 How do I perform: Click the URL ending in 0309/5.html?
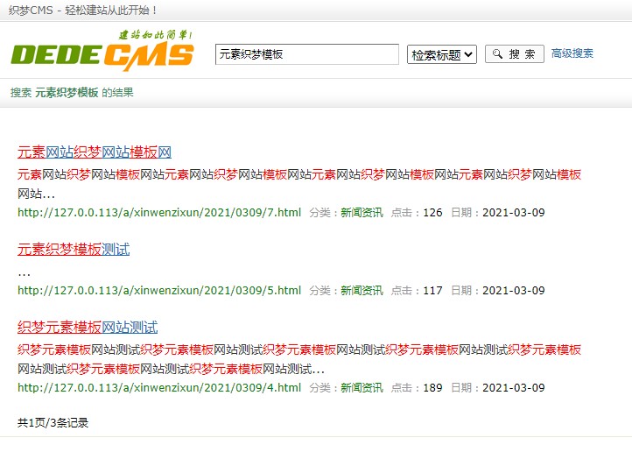159,290
